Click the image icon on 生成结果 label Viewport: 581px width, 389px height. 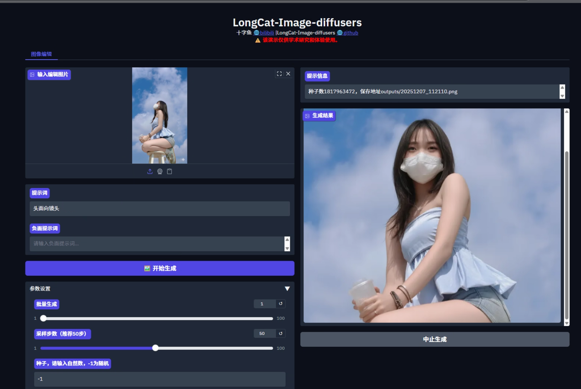(x=307, y=116)
